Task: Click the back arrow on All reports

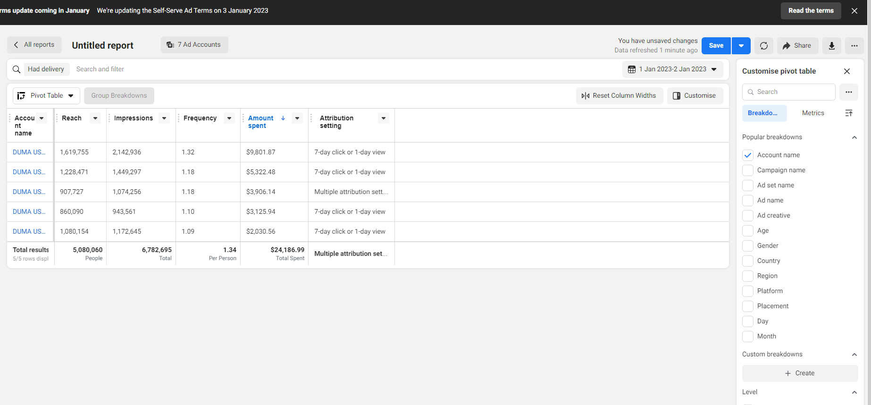Action: coord(16,45)
